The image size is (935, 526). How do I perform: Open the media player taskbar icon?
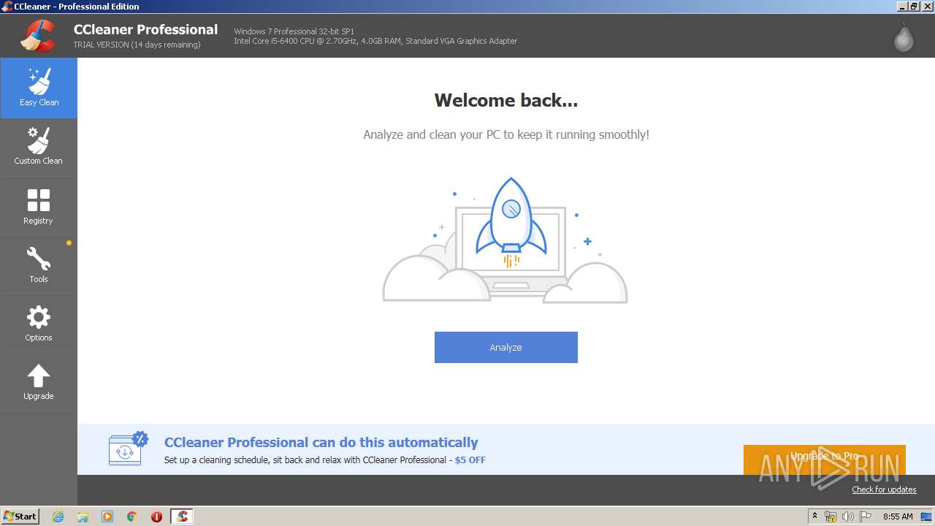tap(107, 517)
